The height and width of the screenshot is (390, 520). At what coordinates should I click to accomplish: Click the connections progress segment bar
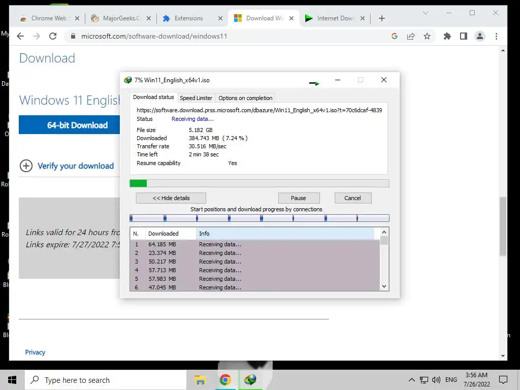click(259, 218)
